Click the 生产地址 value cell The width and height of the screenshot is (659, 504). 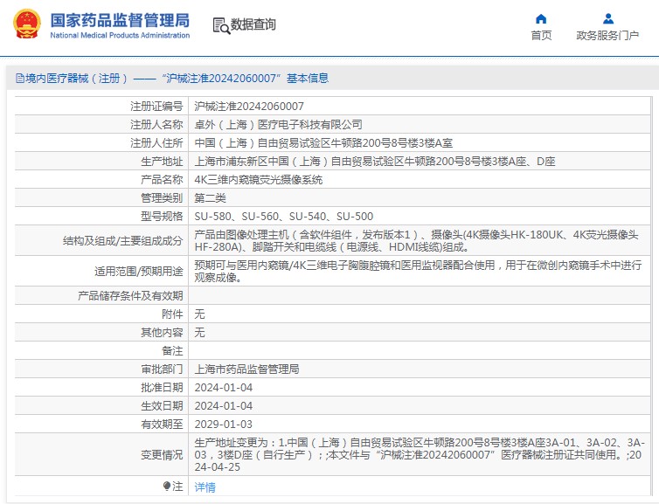click(x=375, y=162)
